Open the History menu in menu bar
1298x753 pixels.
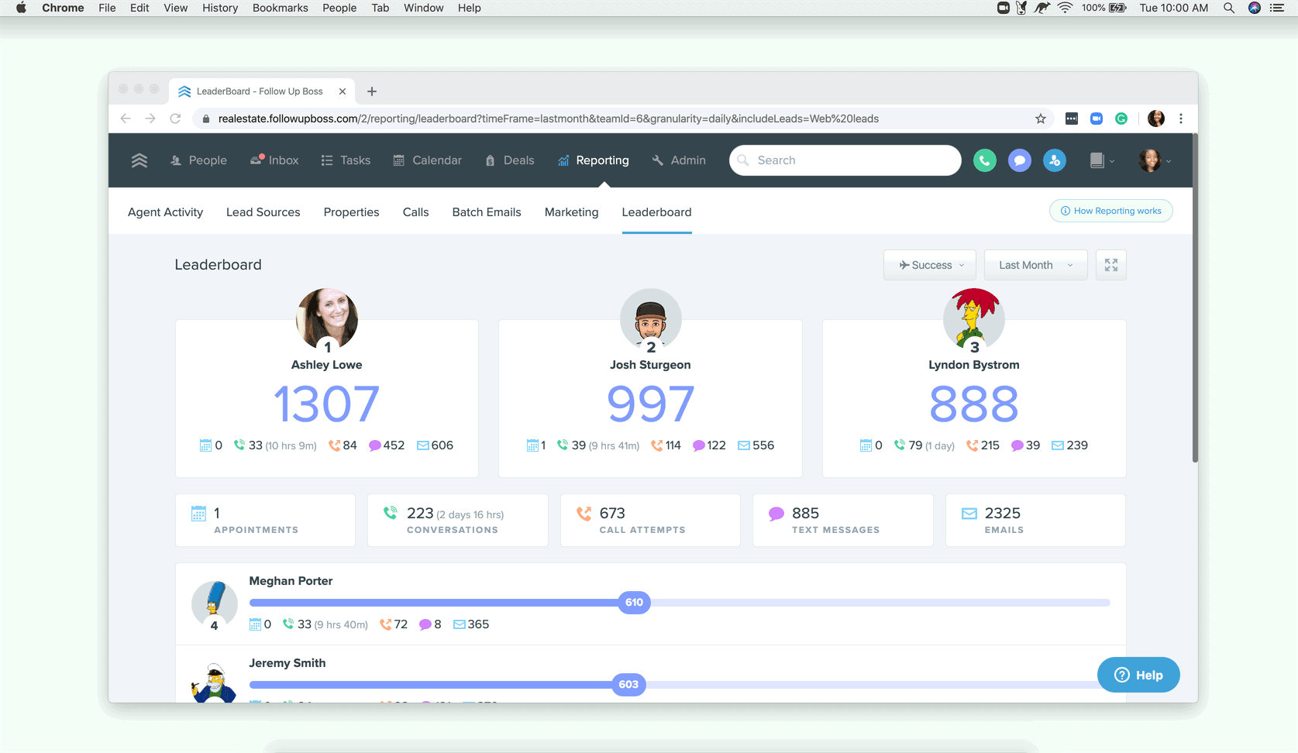click(220, 8)
